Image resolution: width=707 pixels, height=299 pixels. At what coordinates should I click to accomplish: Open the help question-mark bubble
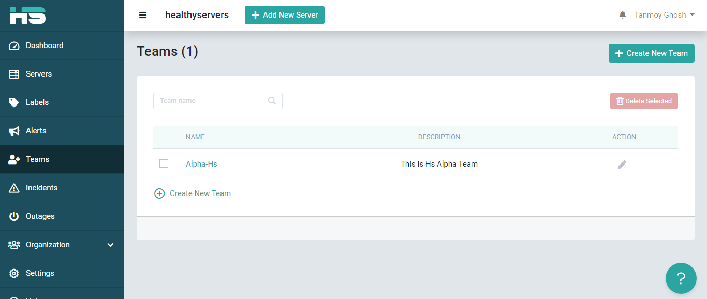(681, 278)
